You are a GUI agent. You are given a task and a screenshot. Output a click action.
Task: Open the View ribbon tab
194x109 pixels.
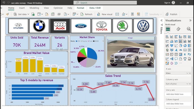coord(46,8)
